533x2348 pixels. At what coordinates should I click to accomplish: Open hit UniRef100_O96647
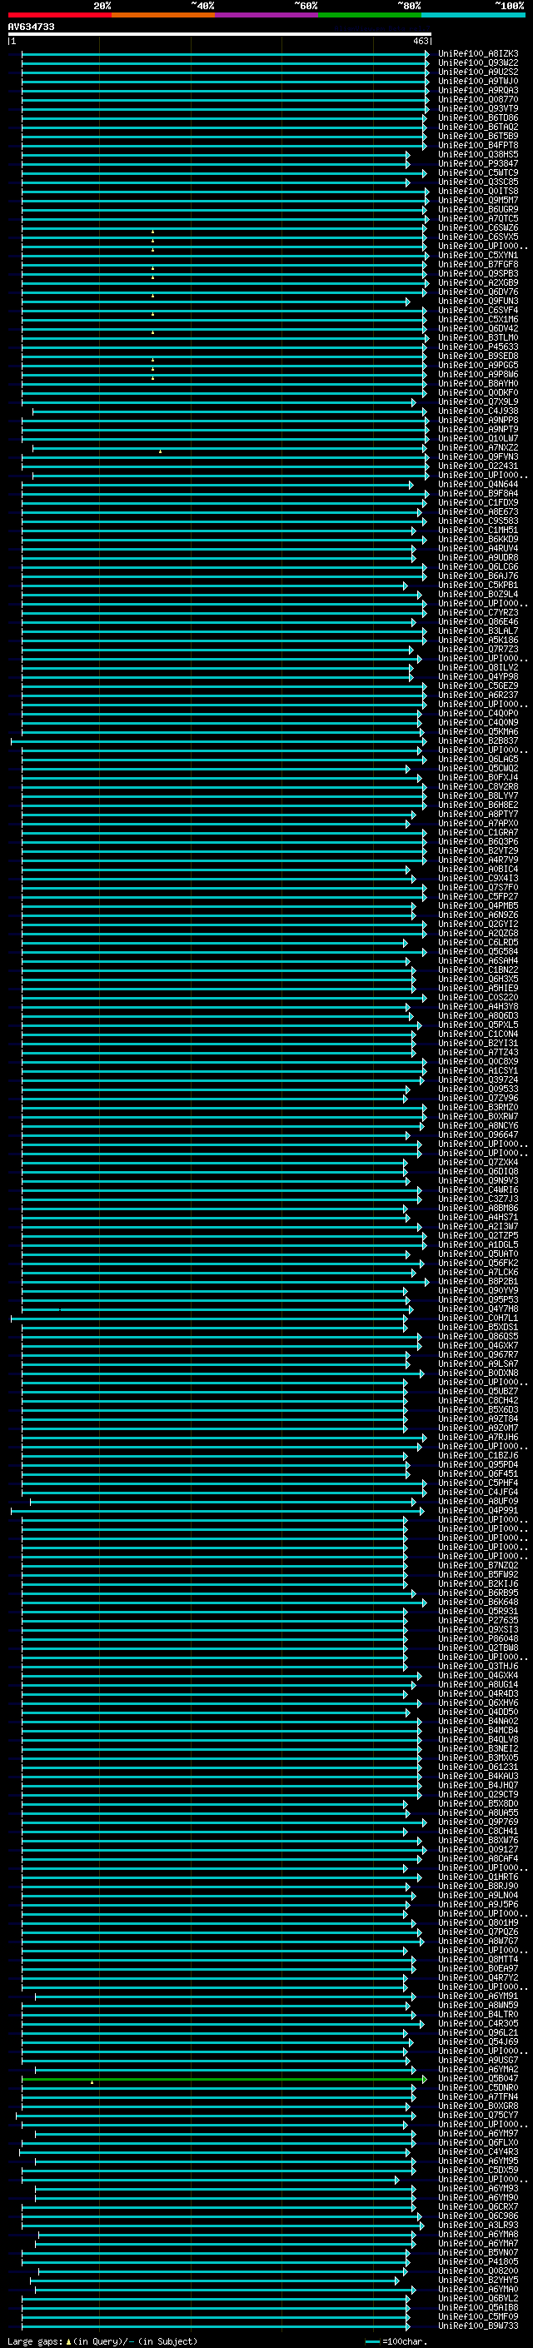(x=478, y=1134)
